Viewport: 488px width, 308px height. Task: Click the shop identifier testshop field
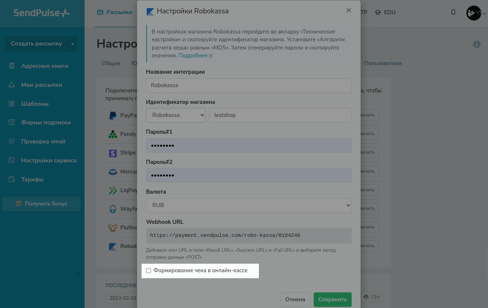tap(281, 115)
